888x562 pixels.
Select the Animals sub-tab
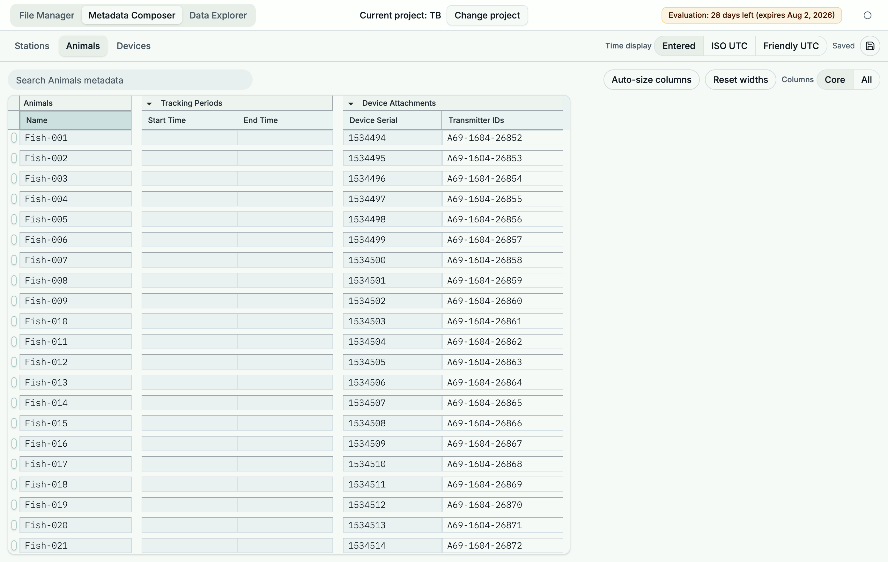click(83, 46)
